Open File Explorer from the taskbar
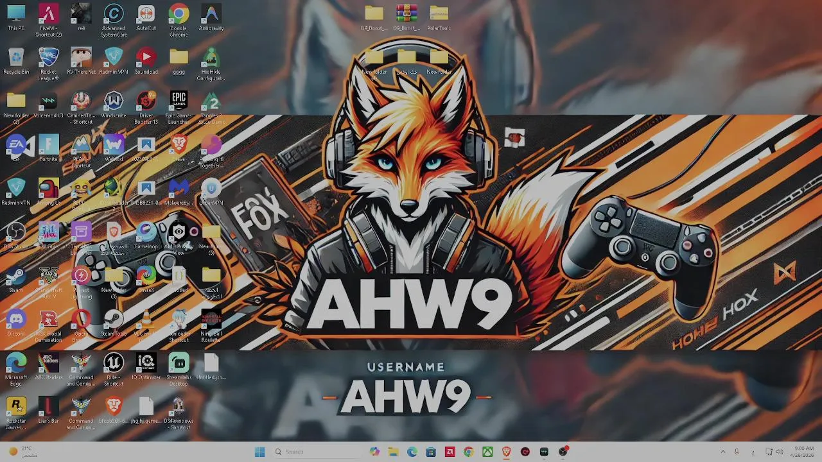 pyautogui.click(x=393, y=452)
